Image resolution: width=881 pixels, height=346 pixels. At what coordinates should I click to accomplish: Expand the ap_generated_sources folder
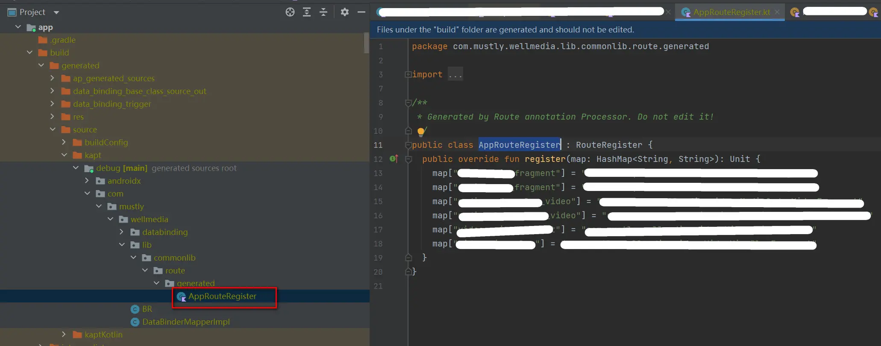[53, 78]
